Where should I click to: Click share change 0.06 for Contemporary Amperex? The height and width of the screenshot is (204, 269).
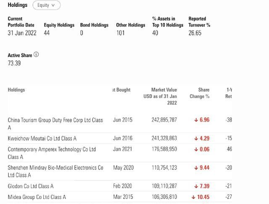point(202,149)
